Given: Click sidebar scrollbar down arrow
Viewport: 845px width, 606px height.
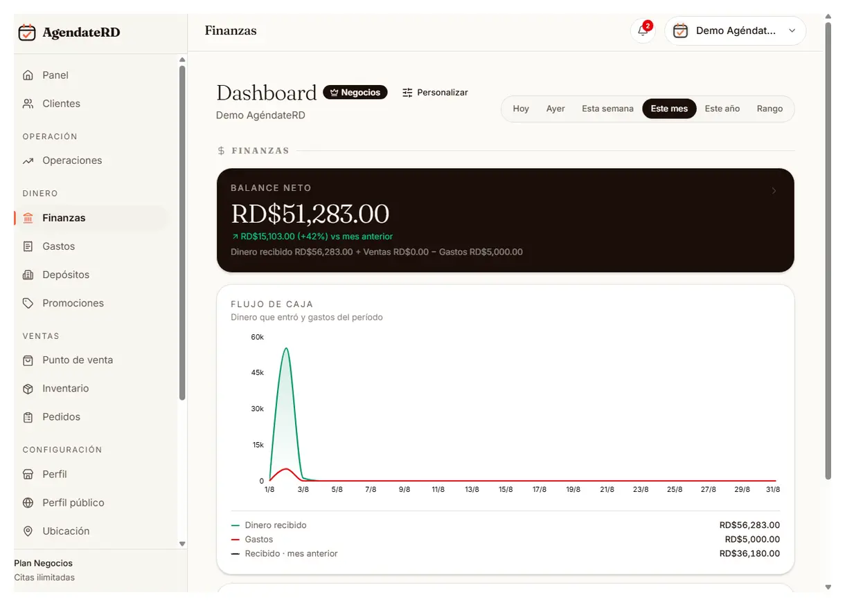Looking at the screenshot, I should [182, 544].
